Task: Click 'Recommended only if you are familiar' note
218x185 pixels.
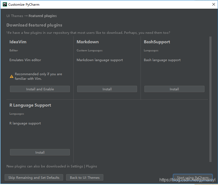Action: (38, 76)
